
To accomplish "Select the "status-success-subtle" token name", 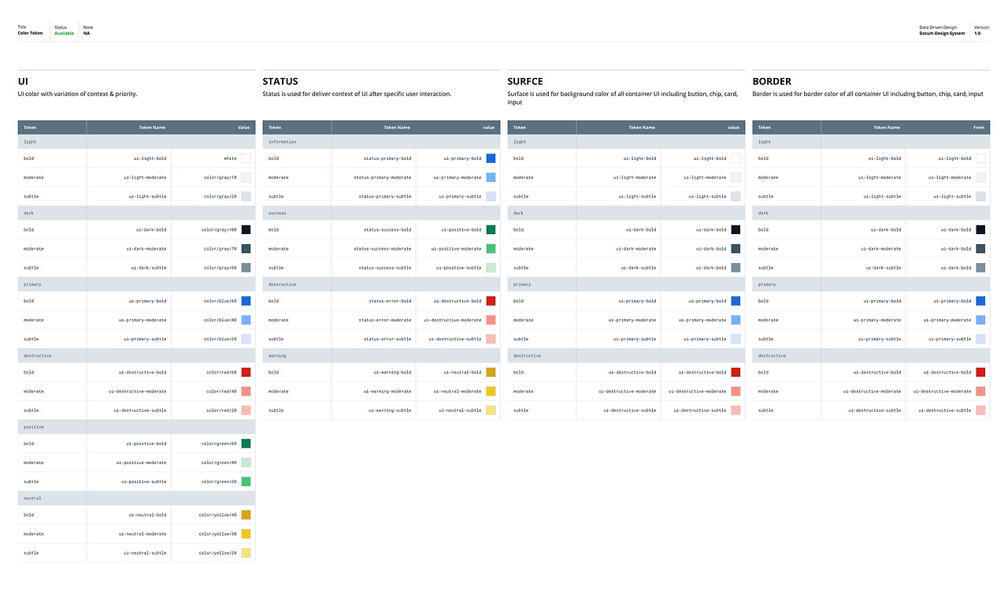I will 385,268.
